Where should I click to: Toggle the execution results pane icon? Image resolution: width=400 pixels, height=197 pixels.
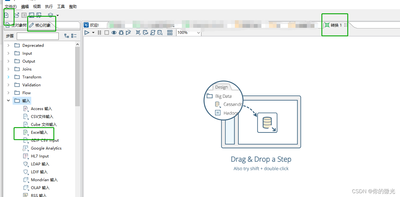pos(170,33)
